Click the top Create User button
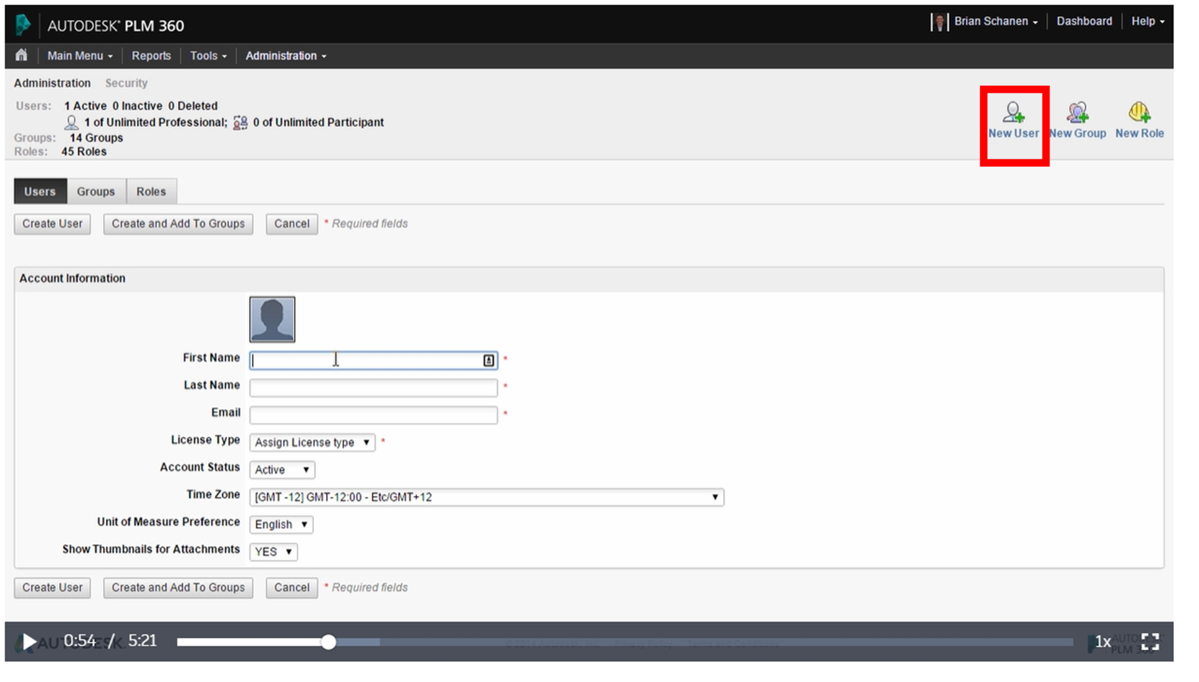 (52, 224)
